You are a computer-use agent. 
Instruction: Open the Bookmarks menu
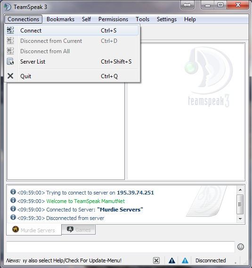60,19
